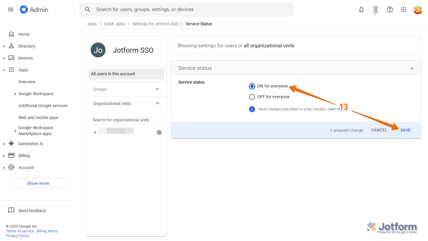The image size is (428, 241).
Task: Select ON for everyone radio button
Action: pos(252,86)
